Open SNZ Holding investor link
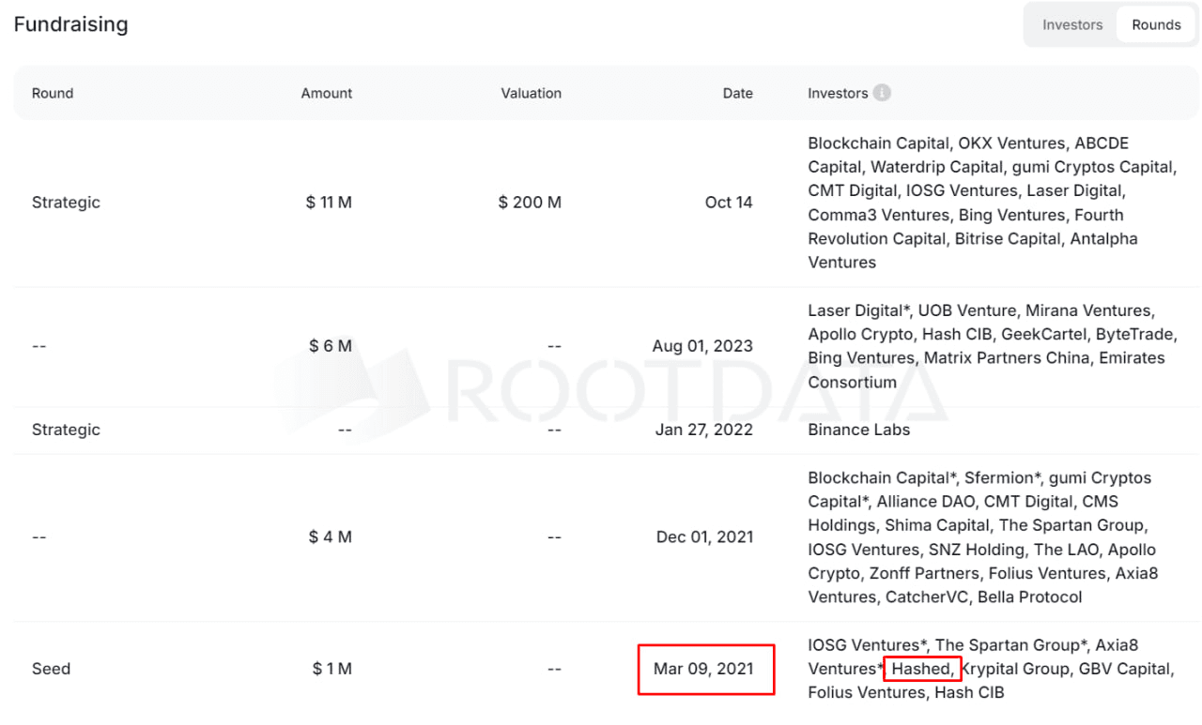Image resolution: width=1202 pixels, height=725 pixels. (x=977, y=550)
